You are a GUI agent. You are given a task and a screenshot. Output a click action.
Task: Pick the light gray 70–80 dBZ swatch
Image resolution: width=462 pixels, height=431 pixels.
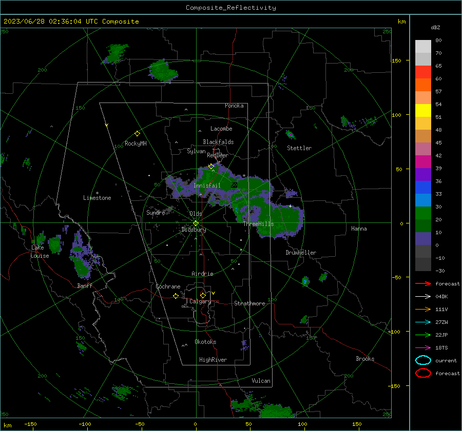[x=423, y=47]
